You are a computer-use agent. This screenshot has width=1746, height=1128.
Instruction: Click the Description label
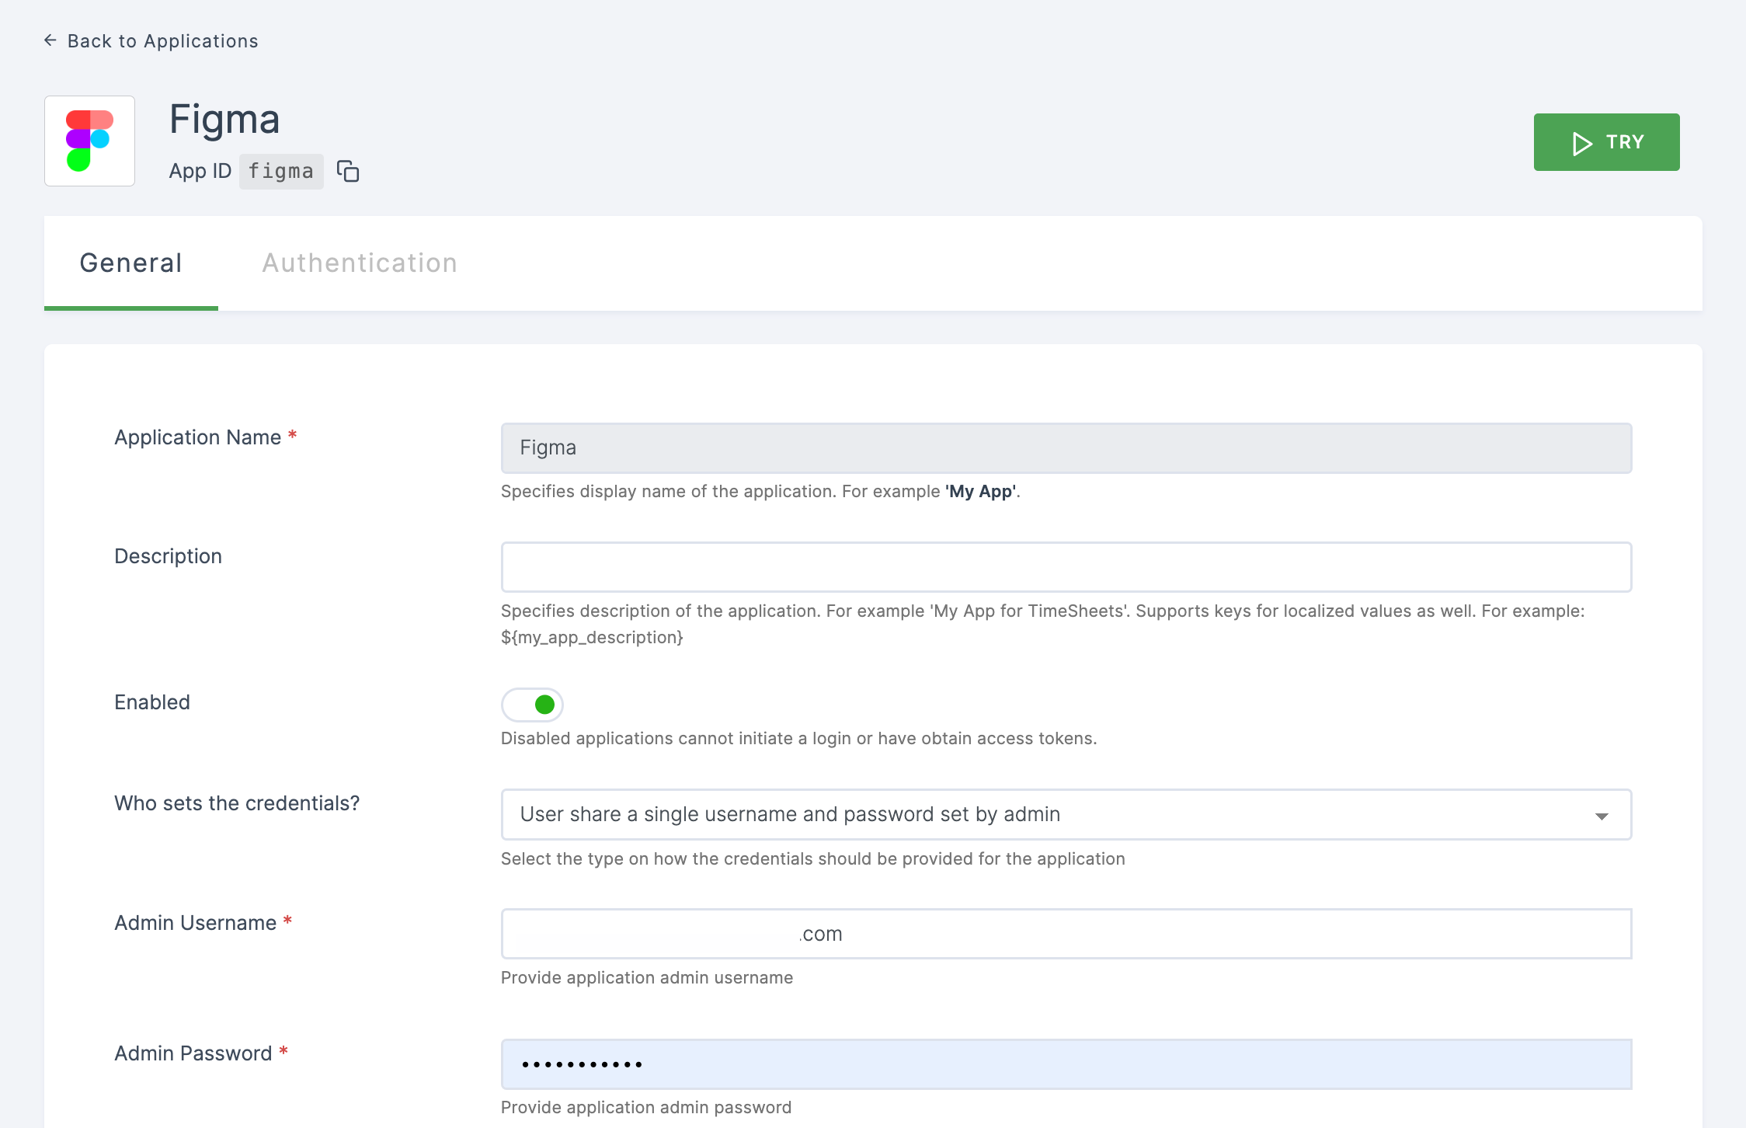pyautogui.click(x=169, y=556)
